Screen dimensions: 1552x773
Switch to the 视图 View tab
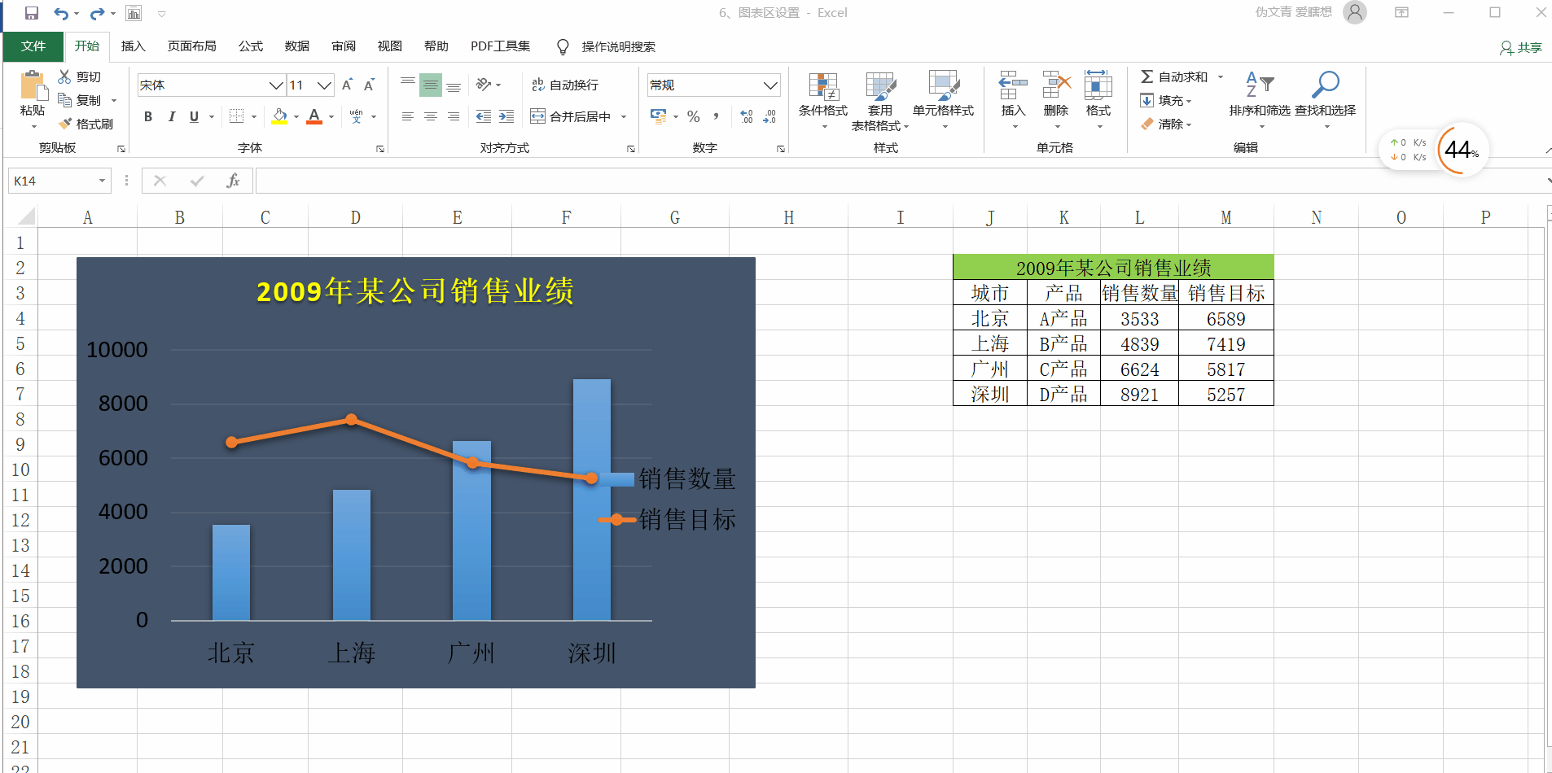pyautogui.click(x=390, y=46)
